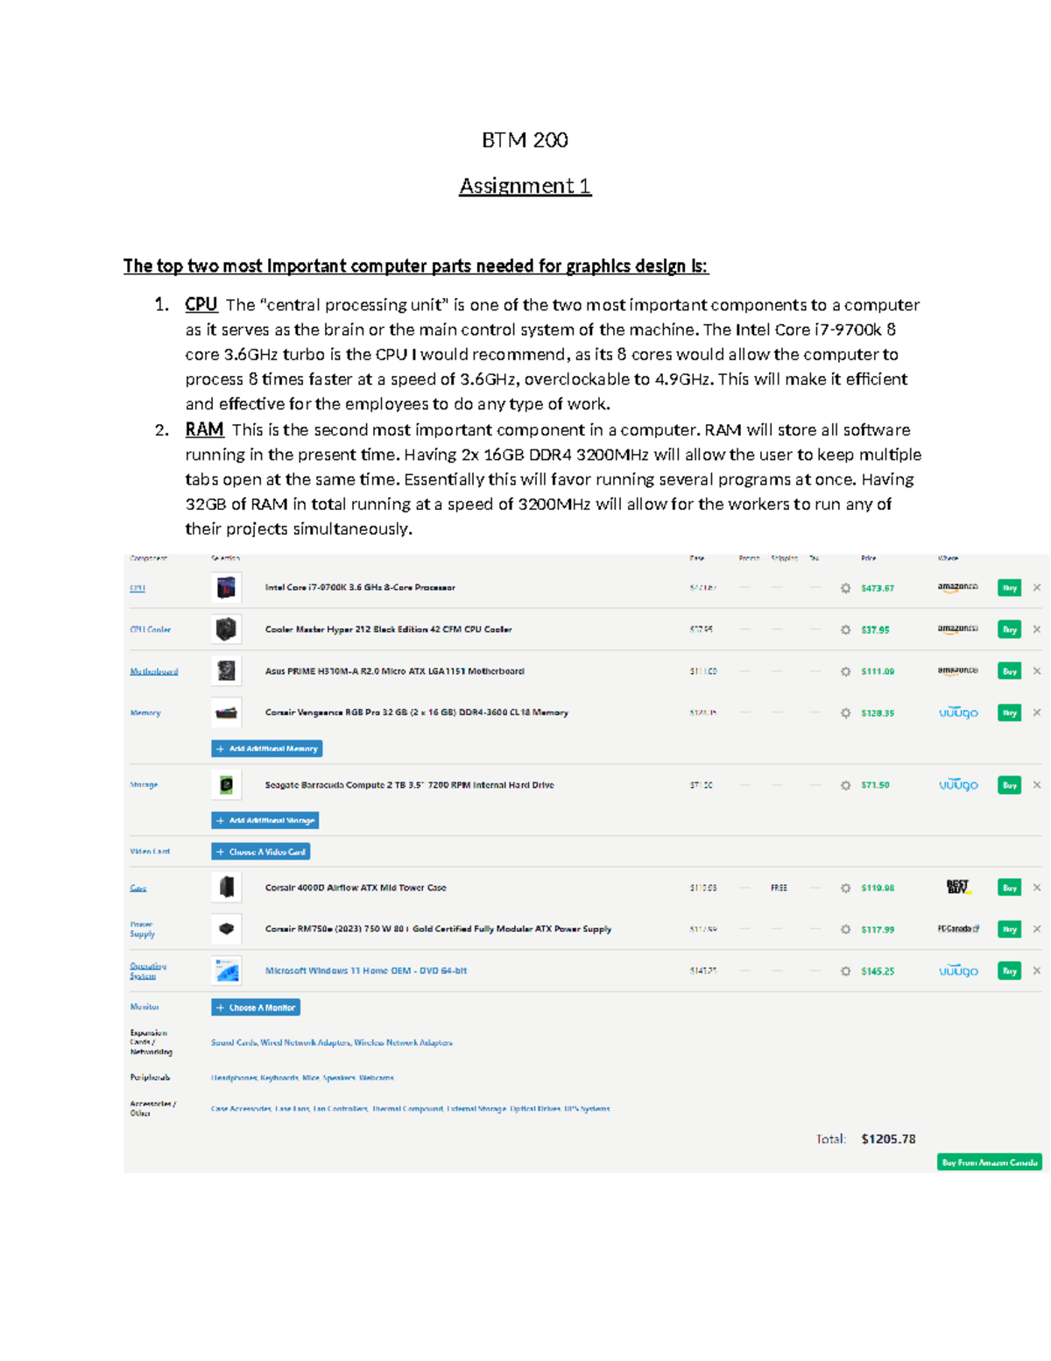Open settings gear for the CPU row
Viewport: 1051px width, 1361px height.
pos(845,588)
